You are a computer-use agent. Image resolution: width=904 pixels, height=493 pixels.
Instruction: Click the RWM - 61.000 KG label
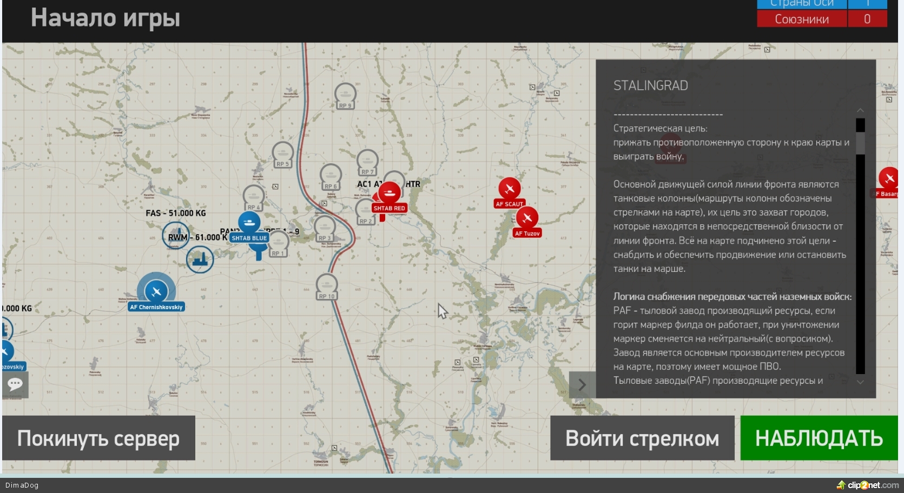tap(198, 237)
